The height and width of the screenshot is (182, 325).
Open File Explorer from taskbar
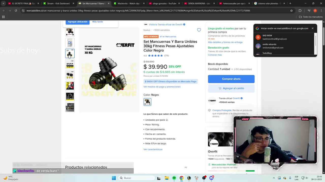click(167, 178)
